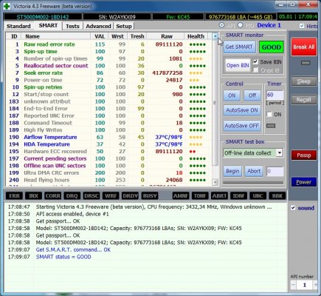321x296 pixels.
Task: Click the green cross Victoria app icon
Action: point(7,6)
